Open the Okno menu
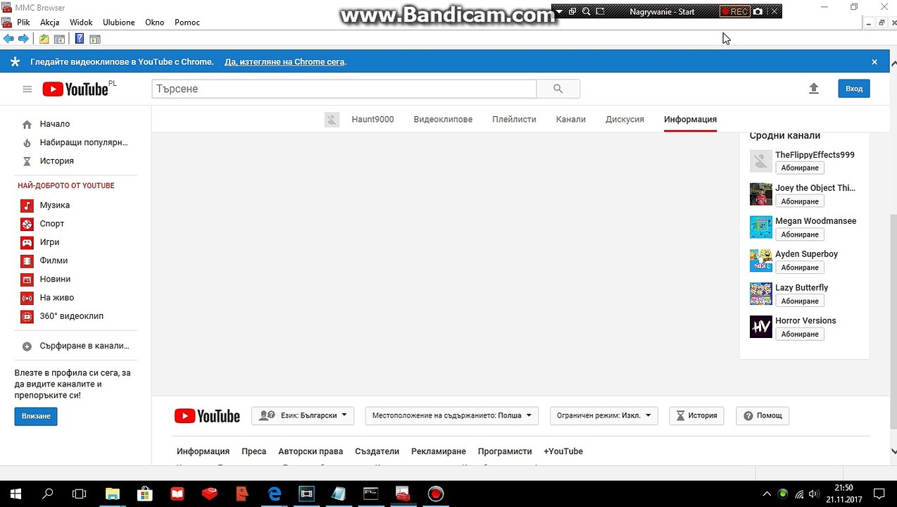The width and height of the screenshot is (897, 507). click(x=154, y=23)
